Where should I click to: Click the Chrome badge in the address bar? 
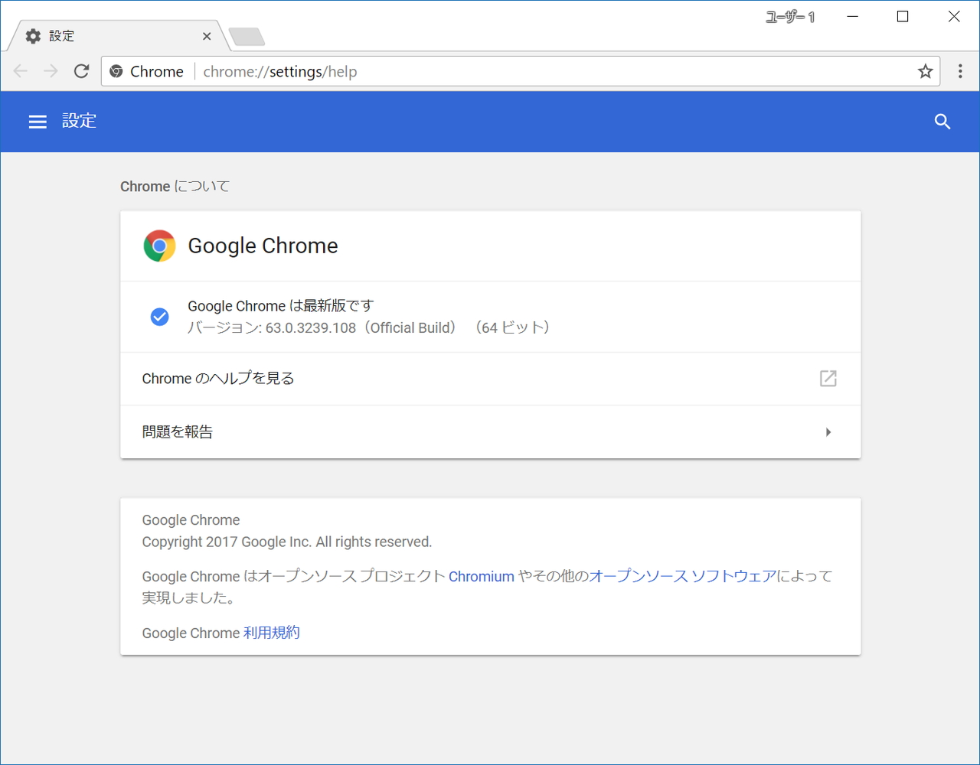click(146, 70)
